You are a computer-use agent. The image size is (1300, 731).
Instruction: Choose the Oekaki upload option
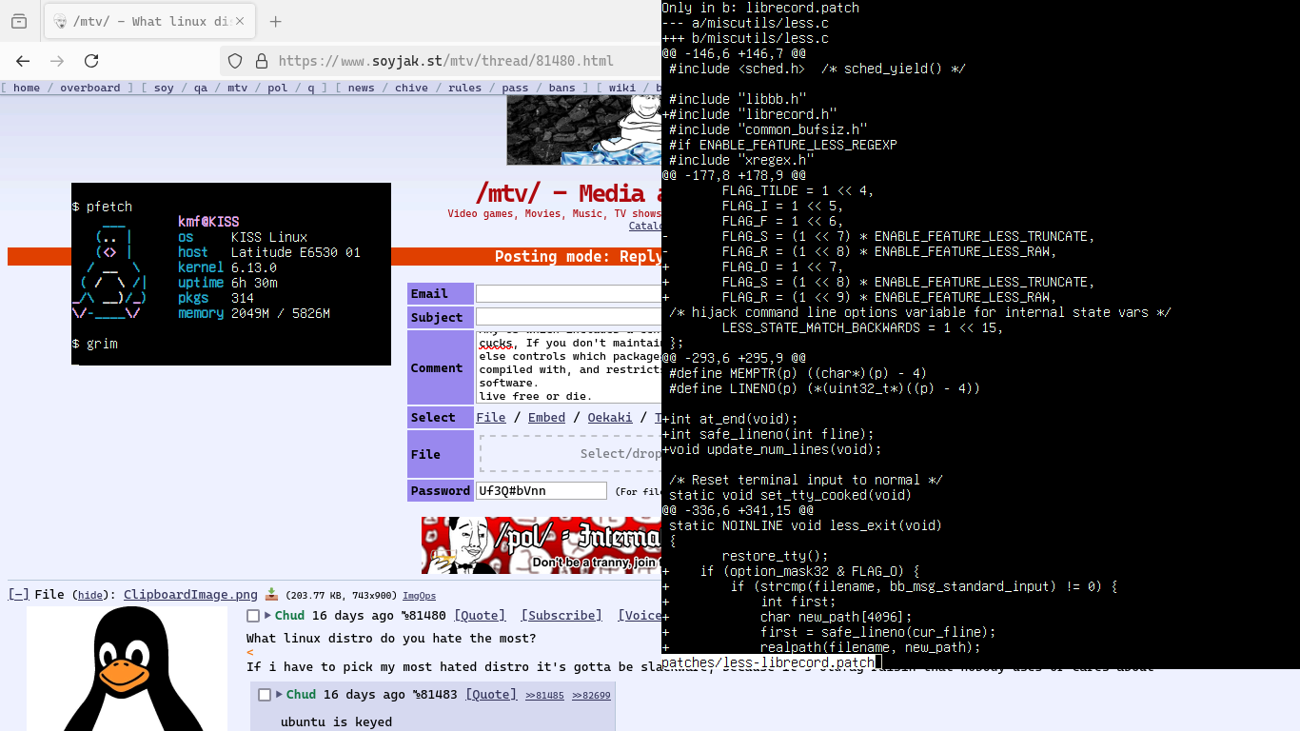click(610, 417)
